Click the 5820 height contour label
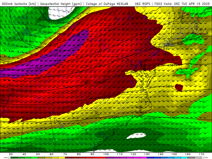 pyautogui.click(x=11, y=149)
